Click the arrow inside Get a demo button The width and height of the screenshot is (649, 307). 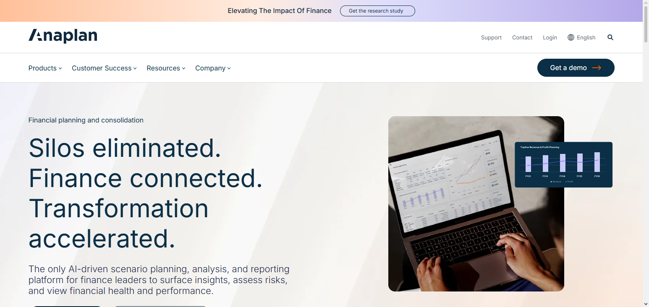click(597, 68)
